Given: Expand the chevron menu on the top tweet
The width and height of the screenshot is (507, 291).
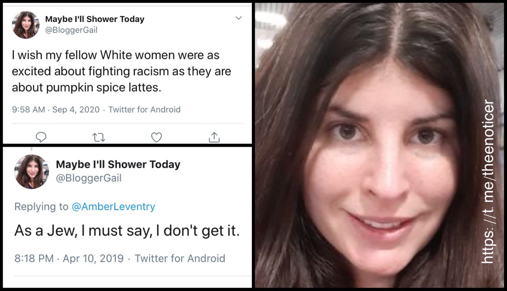Looking at the screenshot, I should click(x=238, y=18).
